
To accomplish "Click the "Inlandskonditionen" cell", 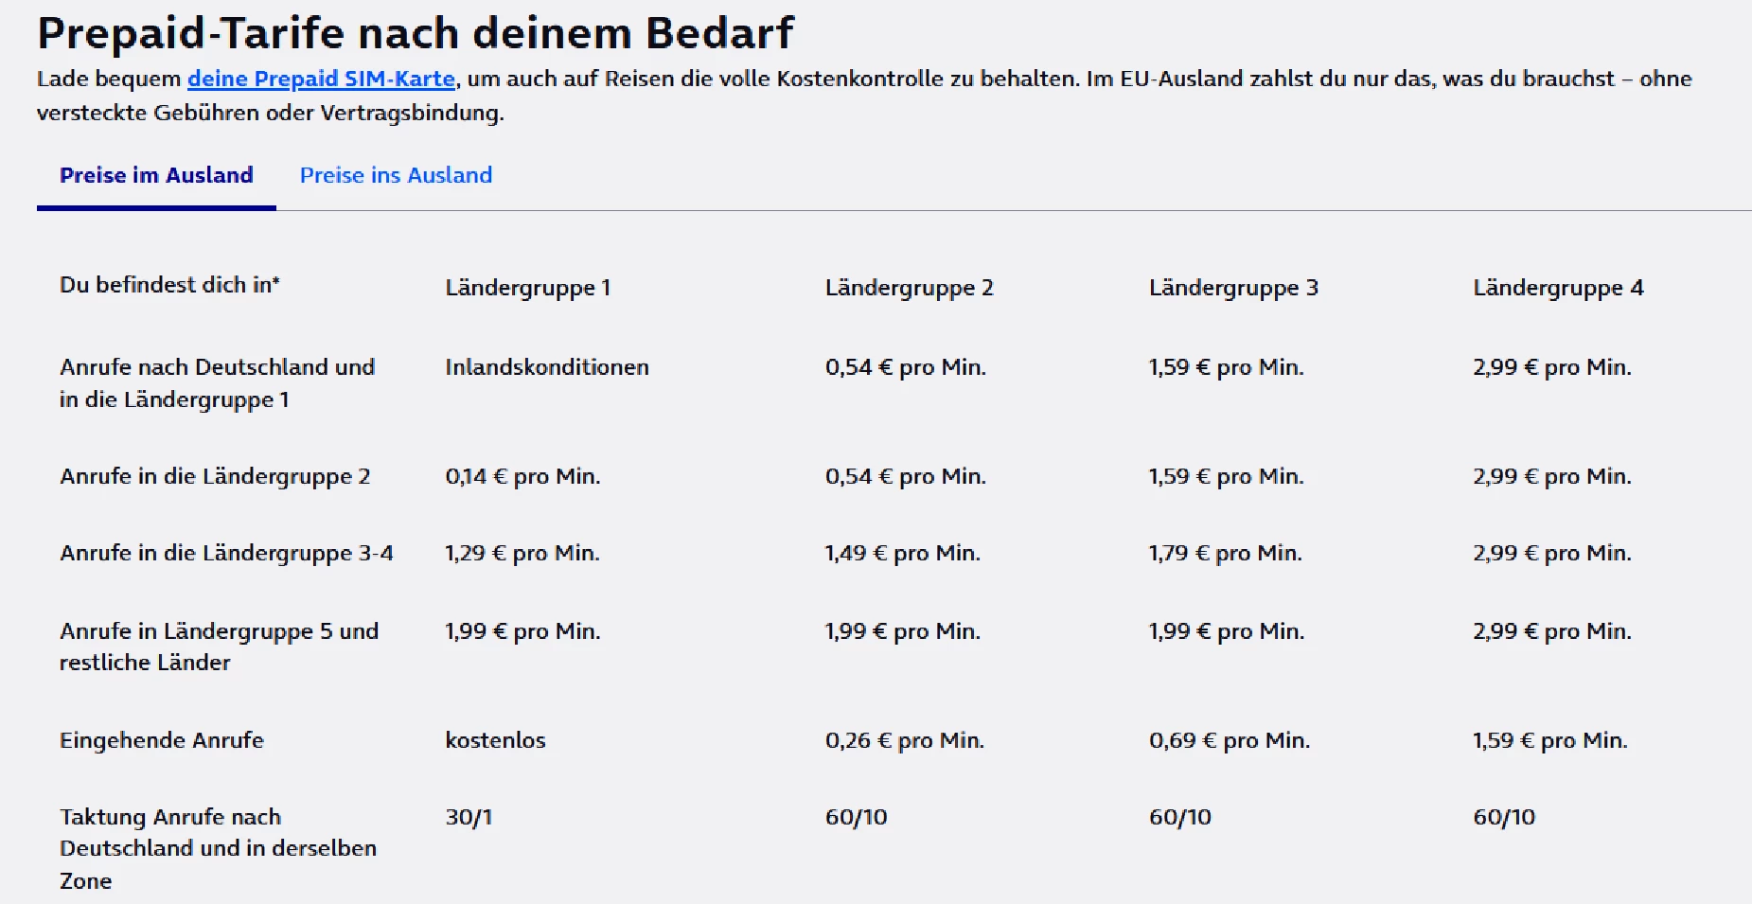I will tap(546, 367).
